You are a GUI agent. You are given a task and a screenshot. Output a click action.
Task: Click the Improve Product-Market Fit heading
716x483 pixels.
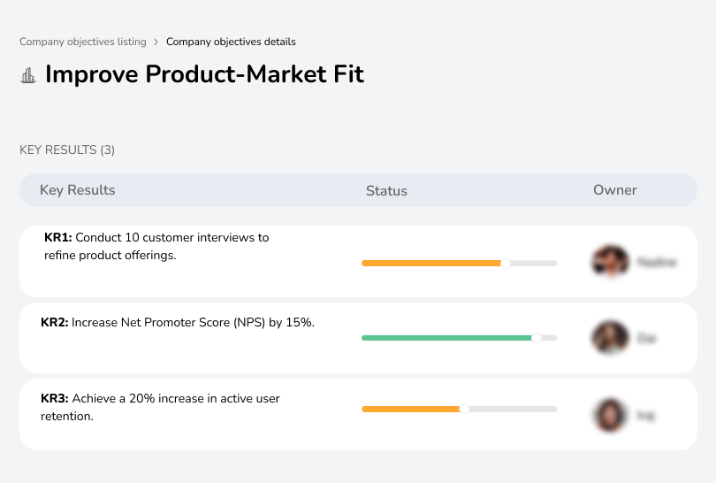coord(204,74)
